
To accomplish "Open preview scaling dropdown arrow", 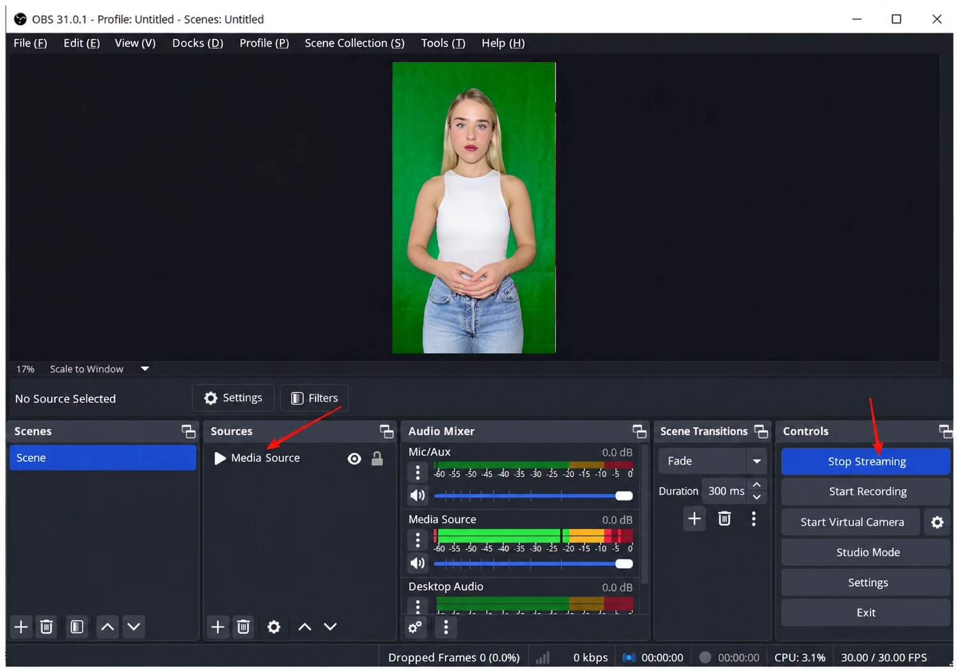I will pyautogui.click(x=145, y=369).
